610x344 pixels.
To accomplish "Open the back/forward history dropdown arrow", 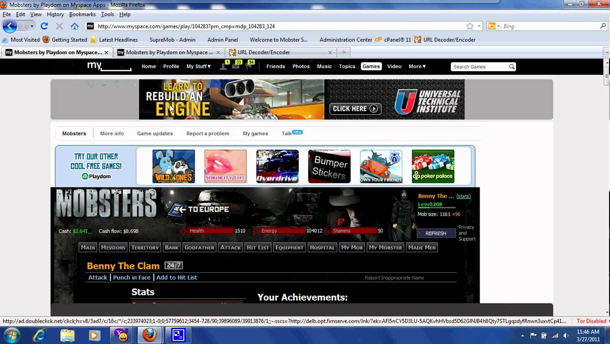I will 32,26.
